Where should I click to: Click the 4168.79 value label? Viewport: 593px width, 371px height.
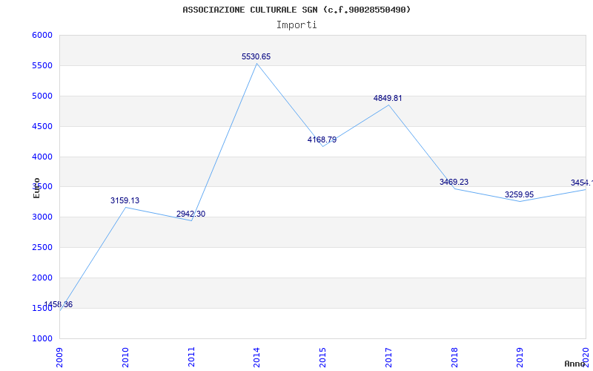(x=322, y=139)
